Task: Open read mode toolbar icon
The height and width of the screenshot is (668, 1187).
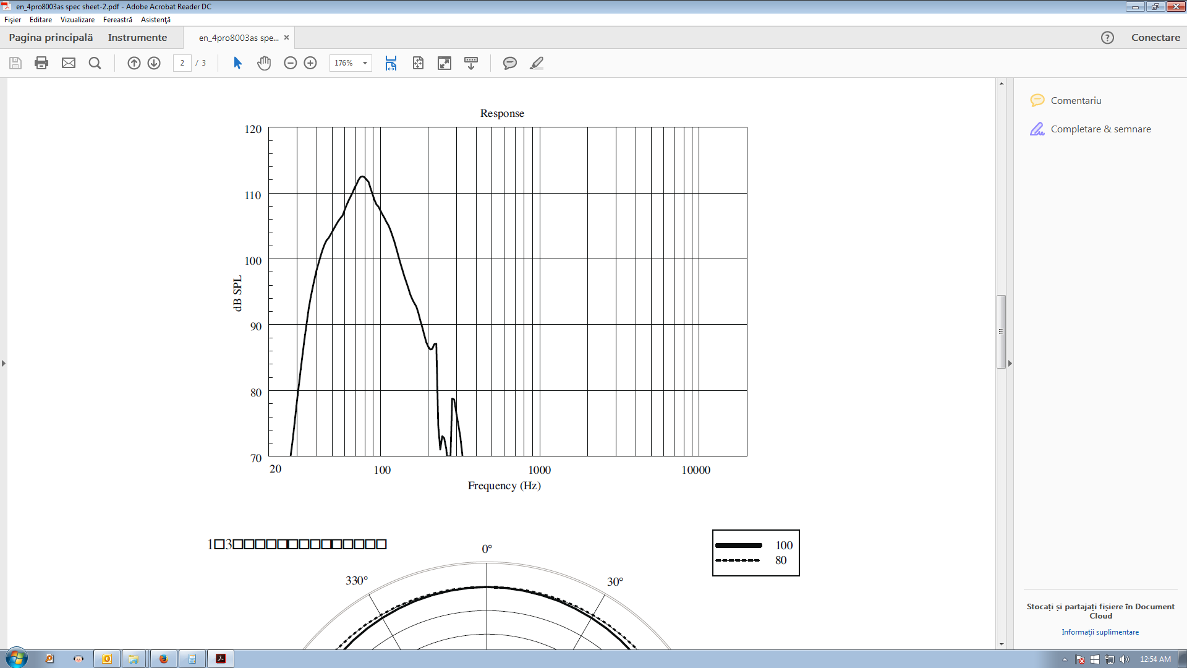Action: [471, 63]
